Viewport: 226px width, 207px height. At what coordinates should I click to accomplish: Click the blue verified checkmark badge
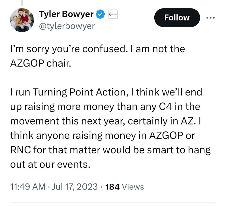click(100, 14)
